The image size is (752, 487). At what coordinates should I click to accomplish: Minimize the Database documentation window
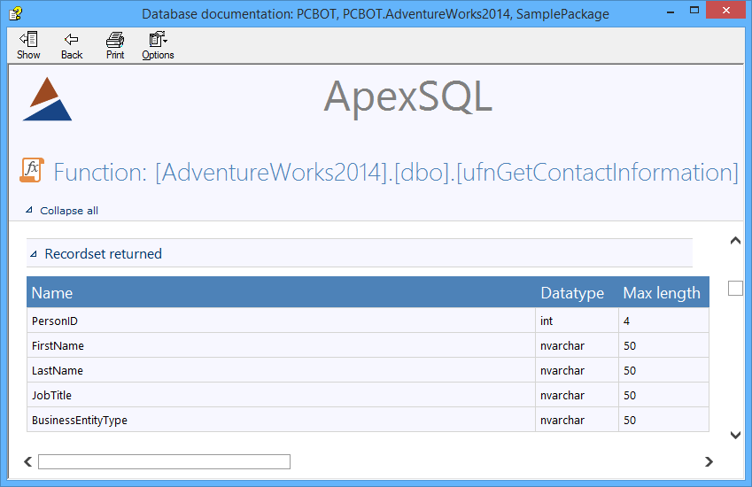coord(671,12)
